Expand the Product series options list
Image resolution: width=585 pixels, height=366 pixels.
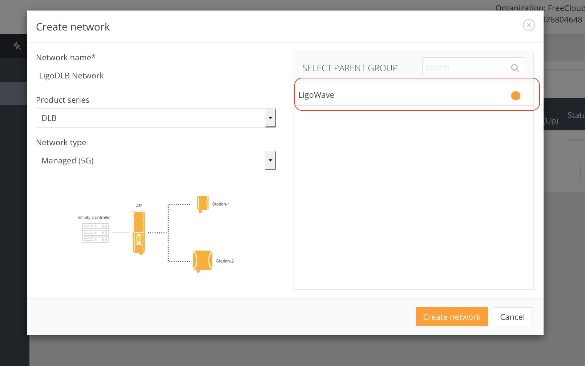pyautogui.click(x=270, y=118)
